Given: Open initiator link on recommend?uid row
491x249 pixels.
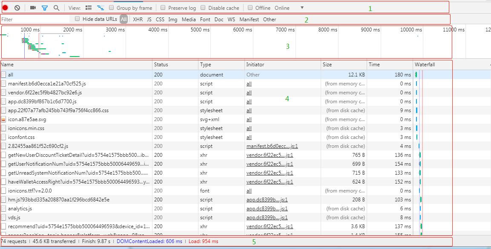Looking at the screenshot, I should [270, 226].
